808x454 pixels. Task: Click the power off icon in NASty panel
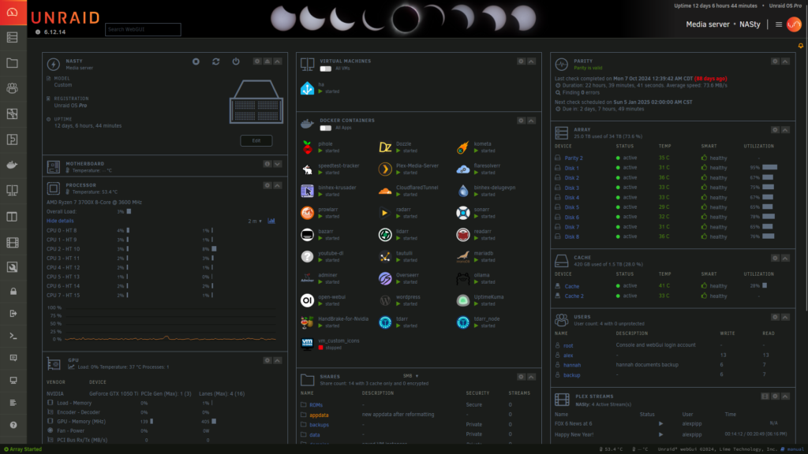click(x=236, y=61)
